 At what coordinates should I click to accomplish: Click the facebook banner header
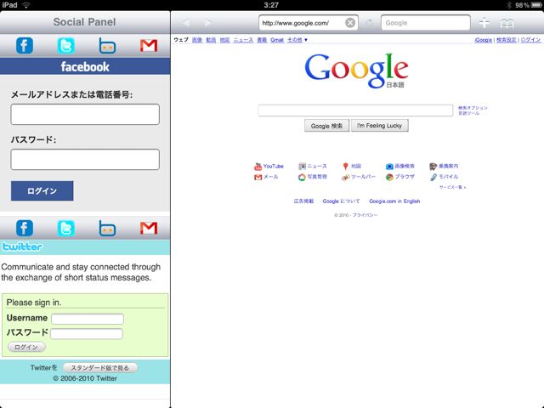click(85, 66)
